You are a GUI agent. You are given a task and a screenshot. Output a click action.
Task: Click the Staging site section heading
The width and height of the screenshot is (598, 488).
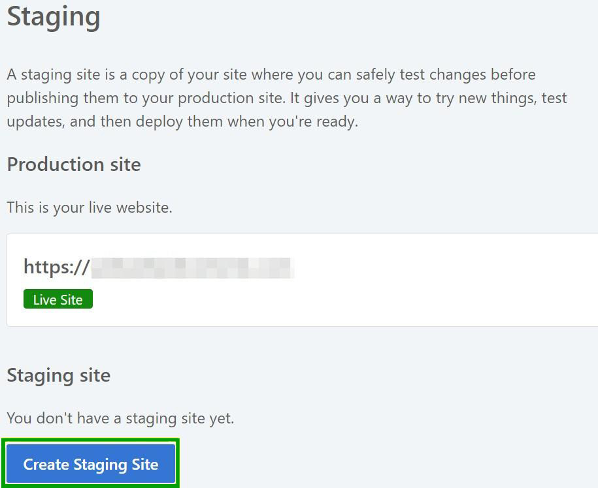pos(58,375)
